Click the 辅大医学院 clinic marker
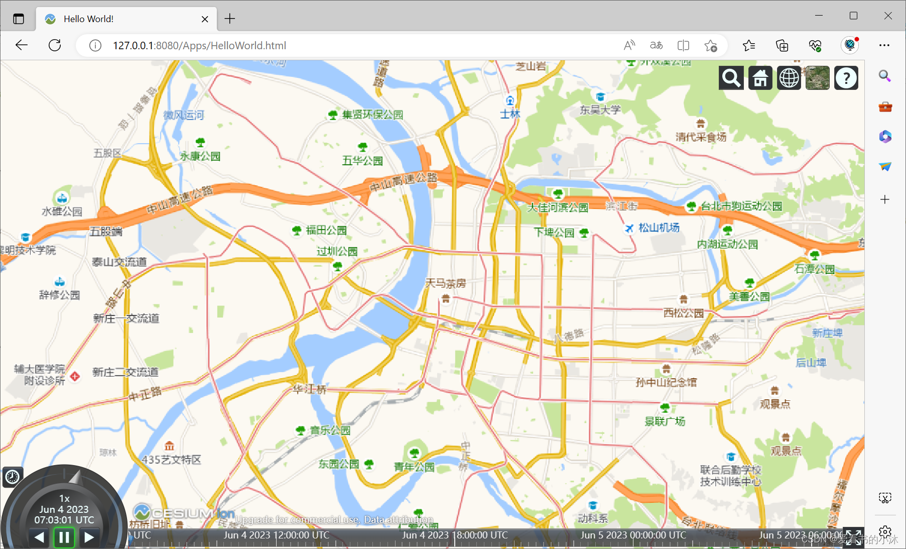Viewport: 906px width, 549px height. click(x=75, y=376)
